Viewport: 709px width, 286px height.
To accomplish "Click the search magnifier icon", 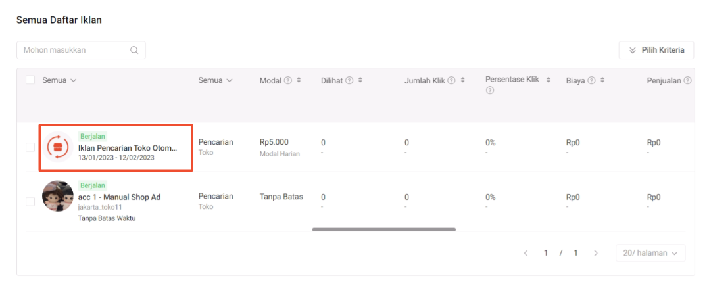I will coord(134,50).
